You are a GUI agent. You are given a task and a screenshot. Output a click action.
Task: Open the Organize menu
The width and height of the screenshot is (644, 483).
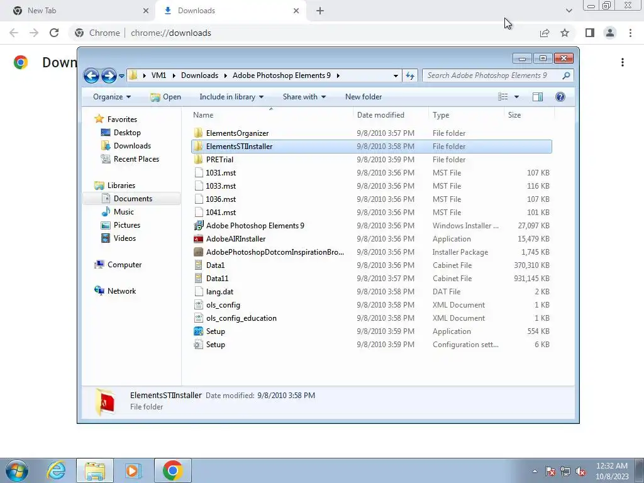(112, 97)
